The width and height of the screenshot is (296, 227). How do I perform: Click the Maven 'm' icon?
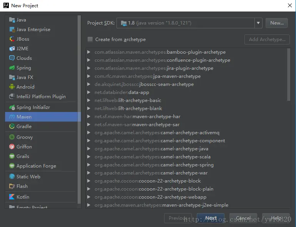pyautogui.click(x=12, y=117)
